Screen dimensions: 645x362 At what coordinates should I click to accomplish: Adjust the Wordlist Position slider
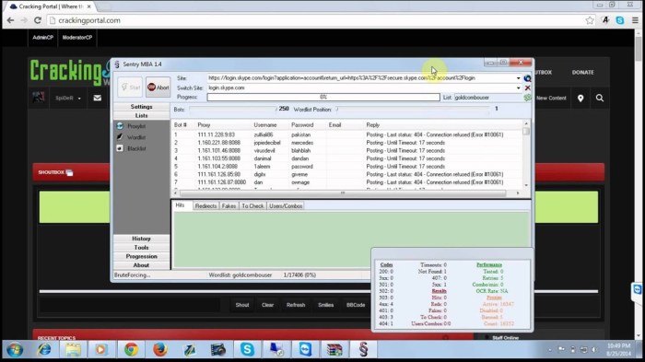coord(413,109)
